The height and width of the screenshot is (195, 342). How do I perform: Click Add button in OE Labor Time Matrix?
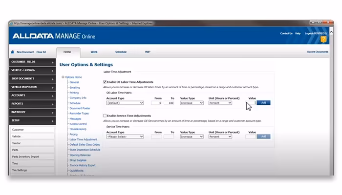(263, 103)
